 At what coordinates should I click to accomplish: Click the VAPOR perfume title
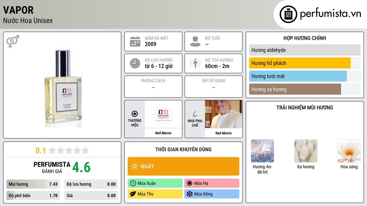pos(18,10)
